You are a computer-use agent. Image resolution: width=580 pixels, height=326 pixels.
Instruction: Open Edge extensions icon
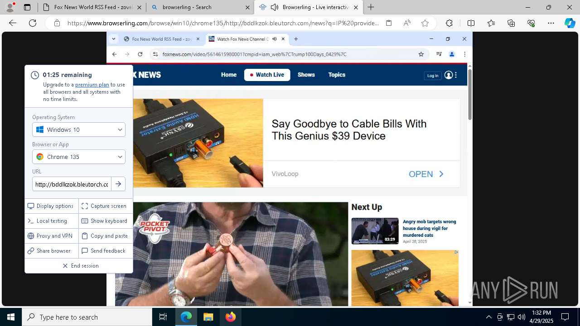point(449,23)
